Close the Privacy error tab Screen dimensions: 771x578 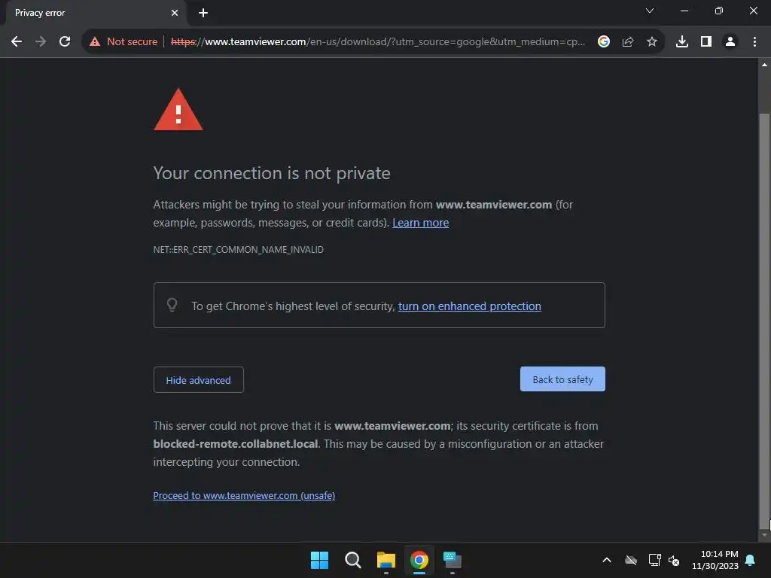(x=175, y=13)
